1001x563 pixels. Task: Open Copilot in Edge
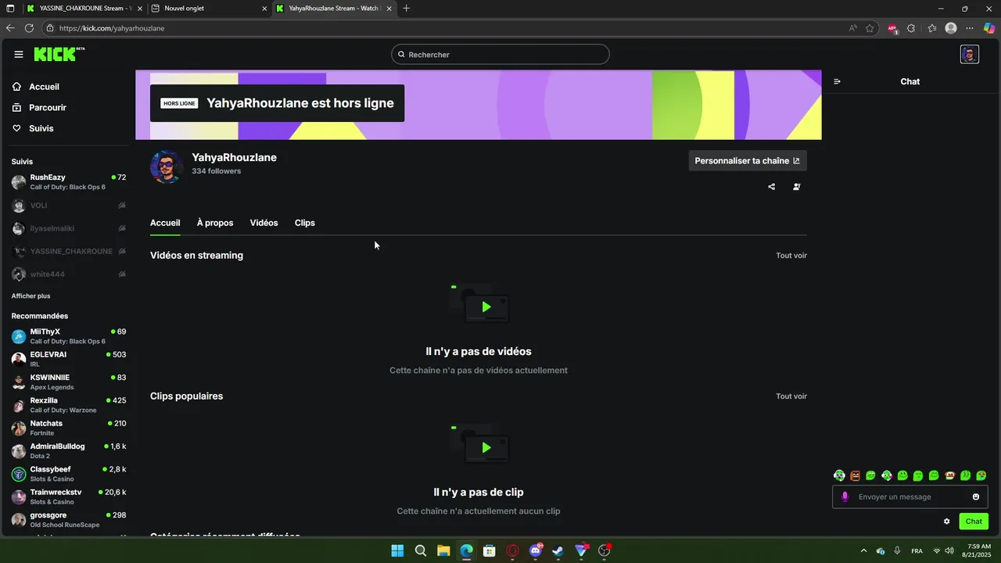click(989, 28)
